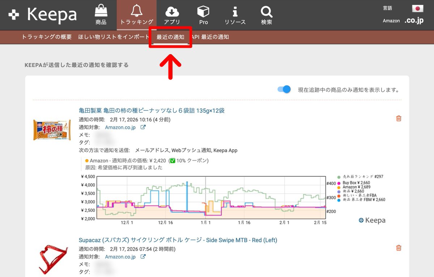Click the 柿の種 product thumbnail
Viewport: 434px width, 277px height.
click(x=52, y=130)
